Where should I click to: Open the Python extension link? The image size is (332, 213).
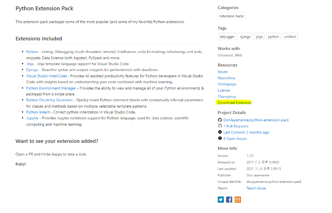coord(32,52)
